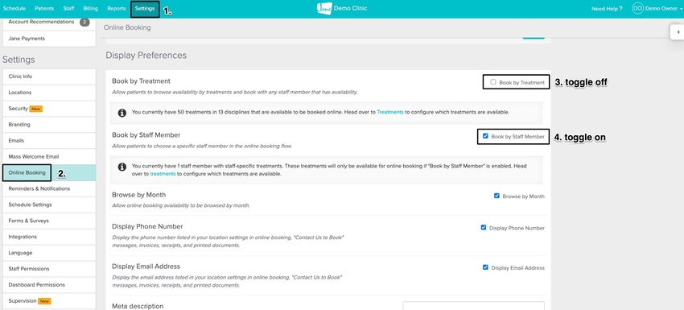Image resolution: width=684 pixels, height=310 pixels.
Task: Expand the right side panel arrow
Action: click(x=678, y=32)
